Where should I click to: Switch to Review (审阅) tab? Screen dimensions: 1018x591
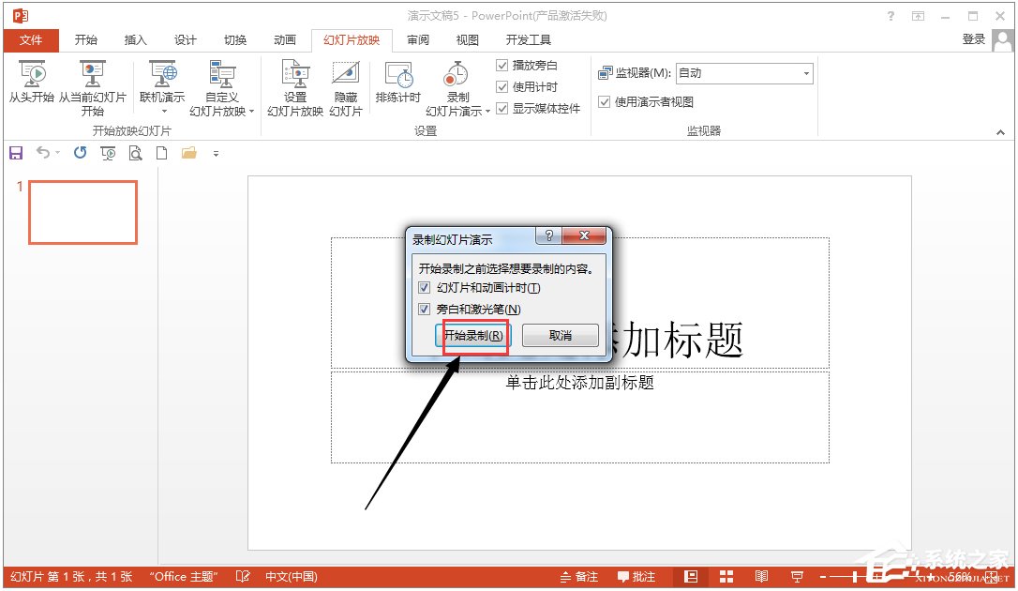click(418, 40)
